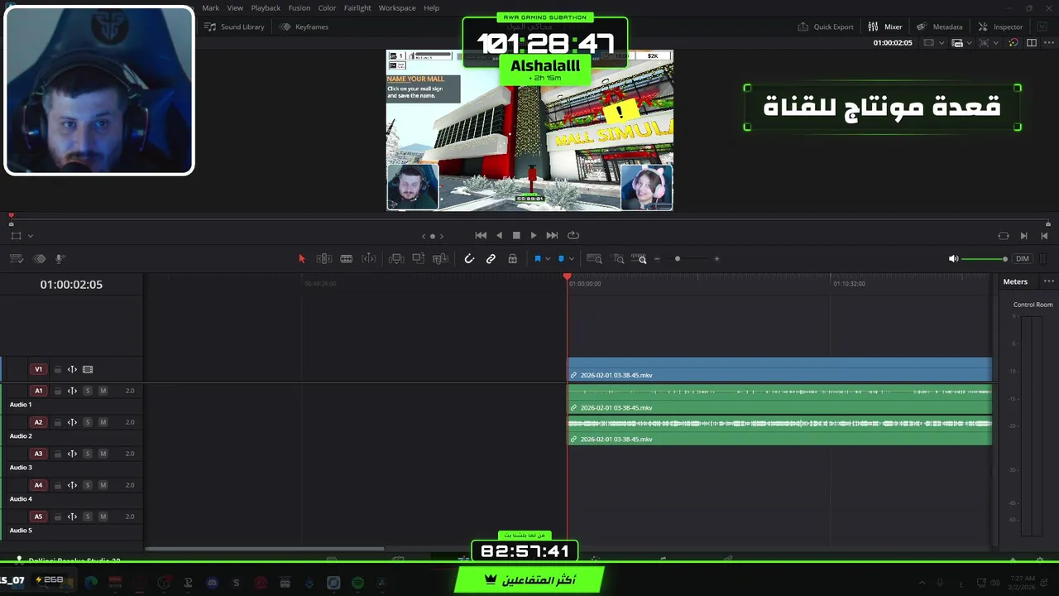1059x596 pixels.
Task: Select the red arrow Selection Mode tool
Action: [302, 259]
